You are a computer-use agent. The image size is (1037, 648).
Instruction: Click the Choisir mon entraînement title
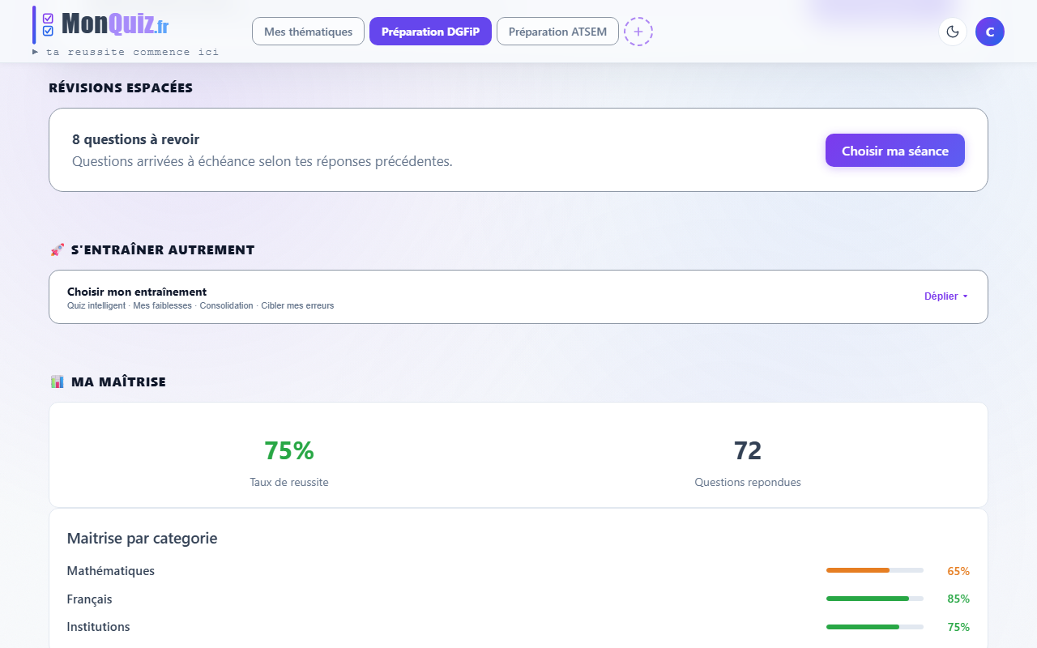click(x=137, y=292)
